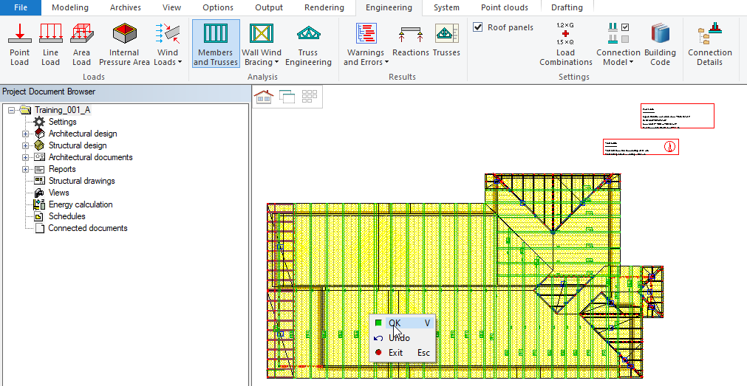The width and height of the screenshot is (747, 386).
Task: Switch to the Rendering tab
Action: tap(323, 7)
